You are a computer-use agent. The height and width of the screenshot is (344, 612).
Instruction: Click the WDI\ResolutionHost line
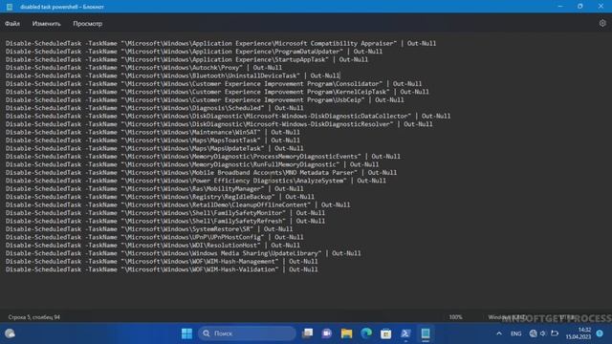pyautogui.click(x=153, y=246)
